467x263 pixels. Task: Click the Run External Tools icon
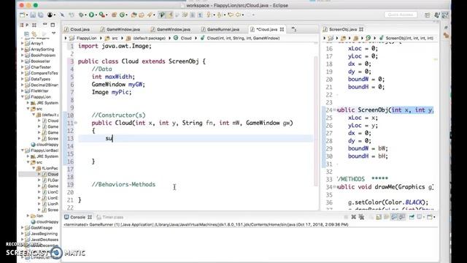tap(102, 15)
